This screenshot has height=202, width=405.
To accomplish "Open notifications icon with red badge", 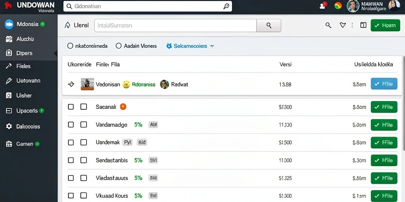I will tap(323, 6).
